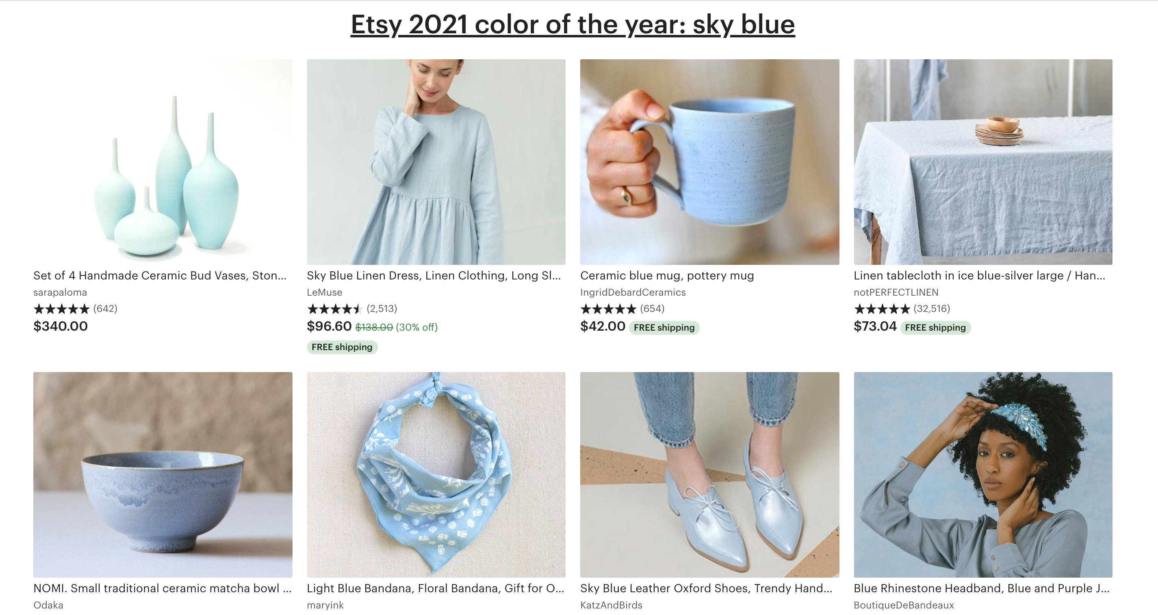
Task: Open the blue rhinestone headband photo
Action: point(983,474)
